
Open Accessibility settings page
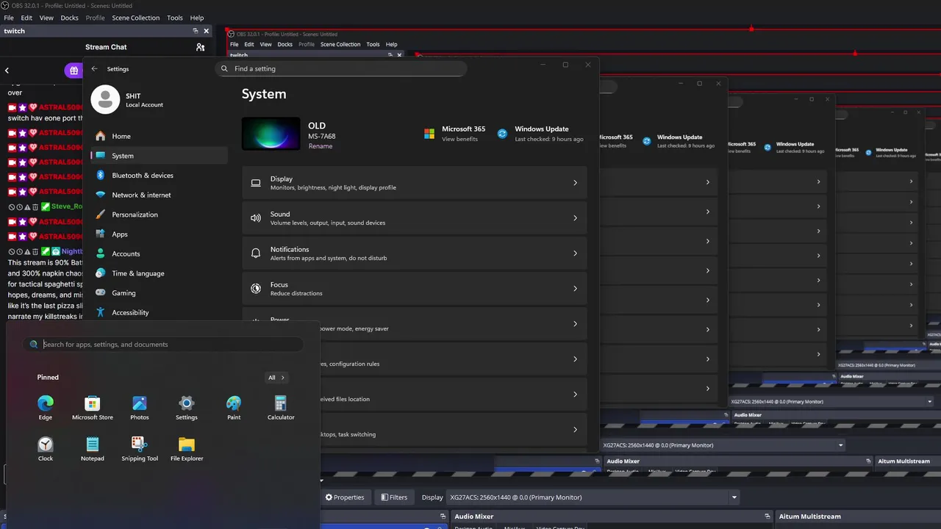159,312
